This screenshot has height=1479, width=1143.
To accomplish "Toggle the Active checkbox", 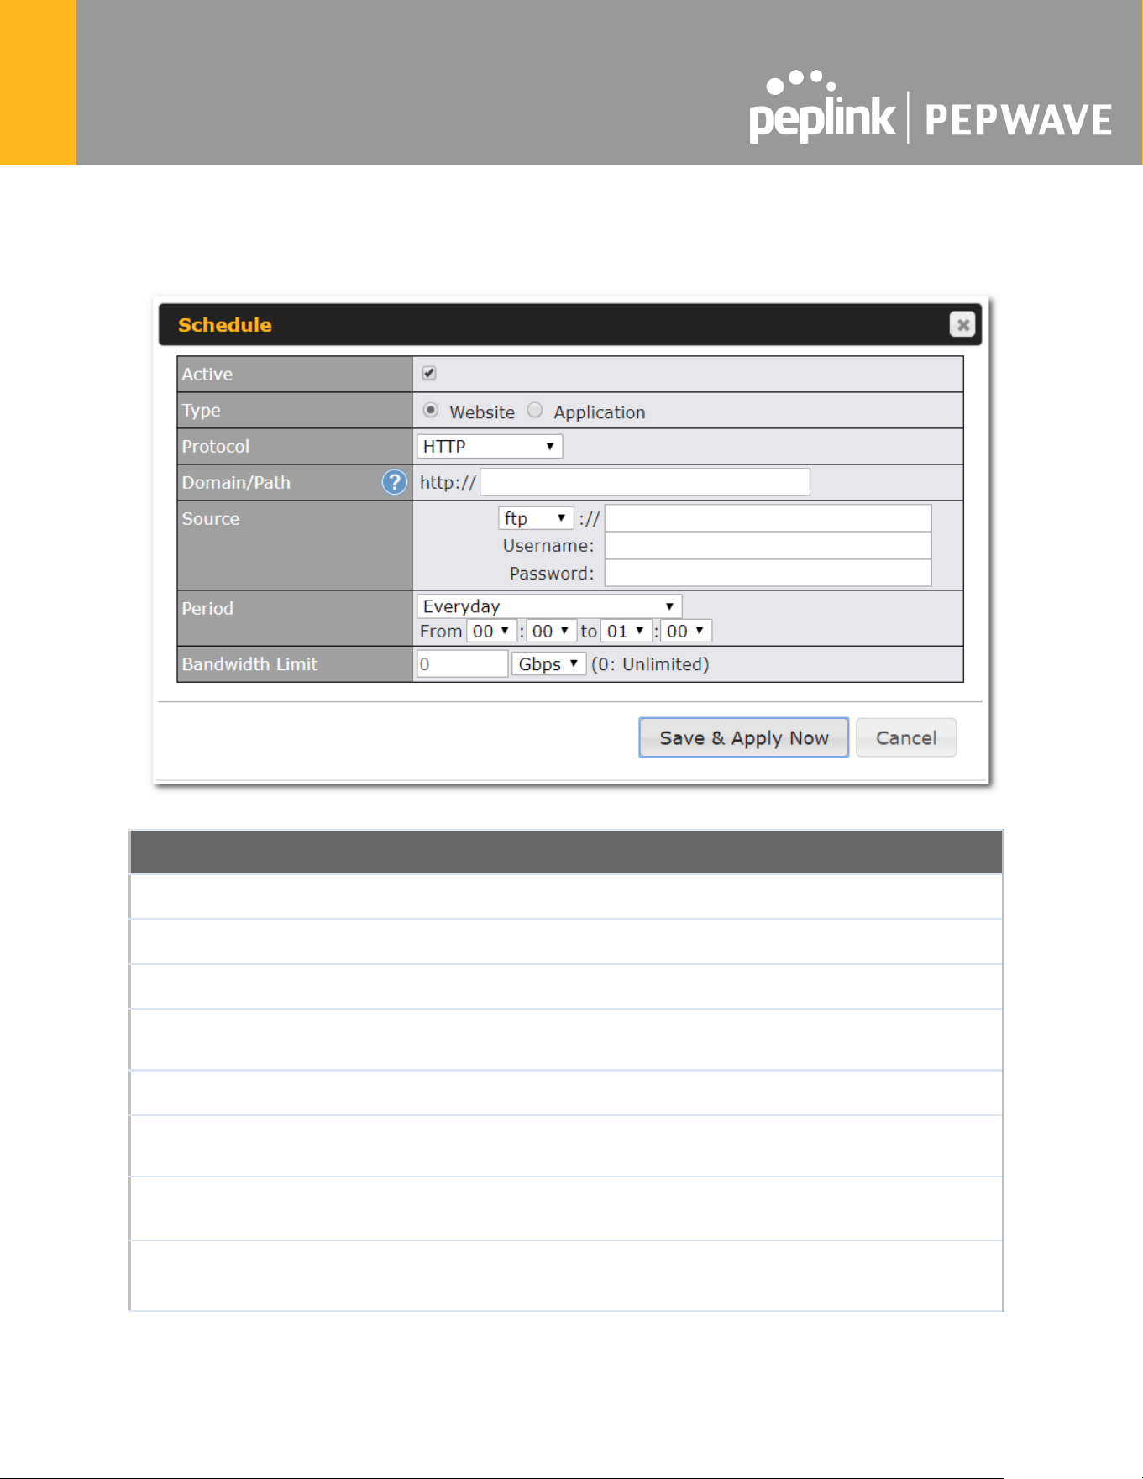I will pos(429,373).
